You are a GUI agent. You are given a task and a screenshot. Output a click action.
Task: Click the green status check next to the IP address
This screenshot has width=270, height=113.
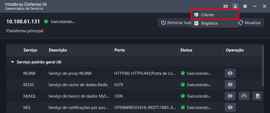(x=46, y=22)
